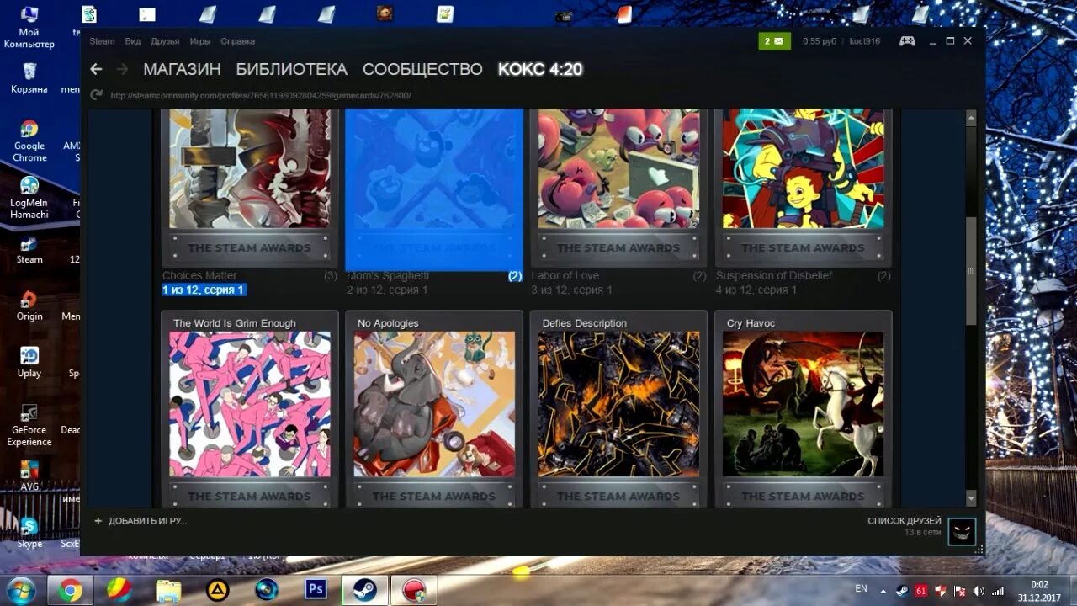The width and height of the screenshot is (1077, 606).
Task: Select the Origin desktop shortcut
Action: point(29,306)
